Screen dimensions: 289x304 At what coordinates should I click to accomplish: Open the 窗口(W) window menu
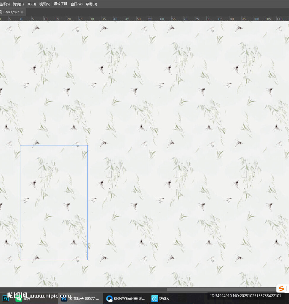point(76,4)
